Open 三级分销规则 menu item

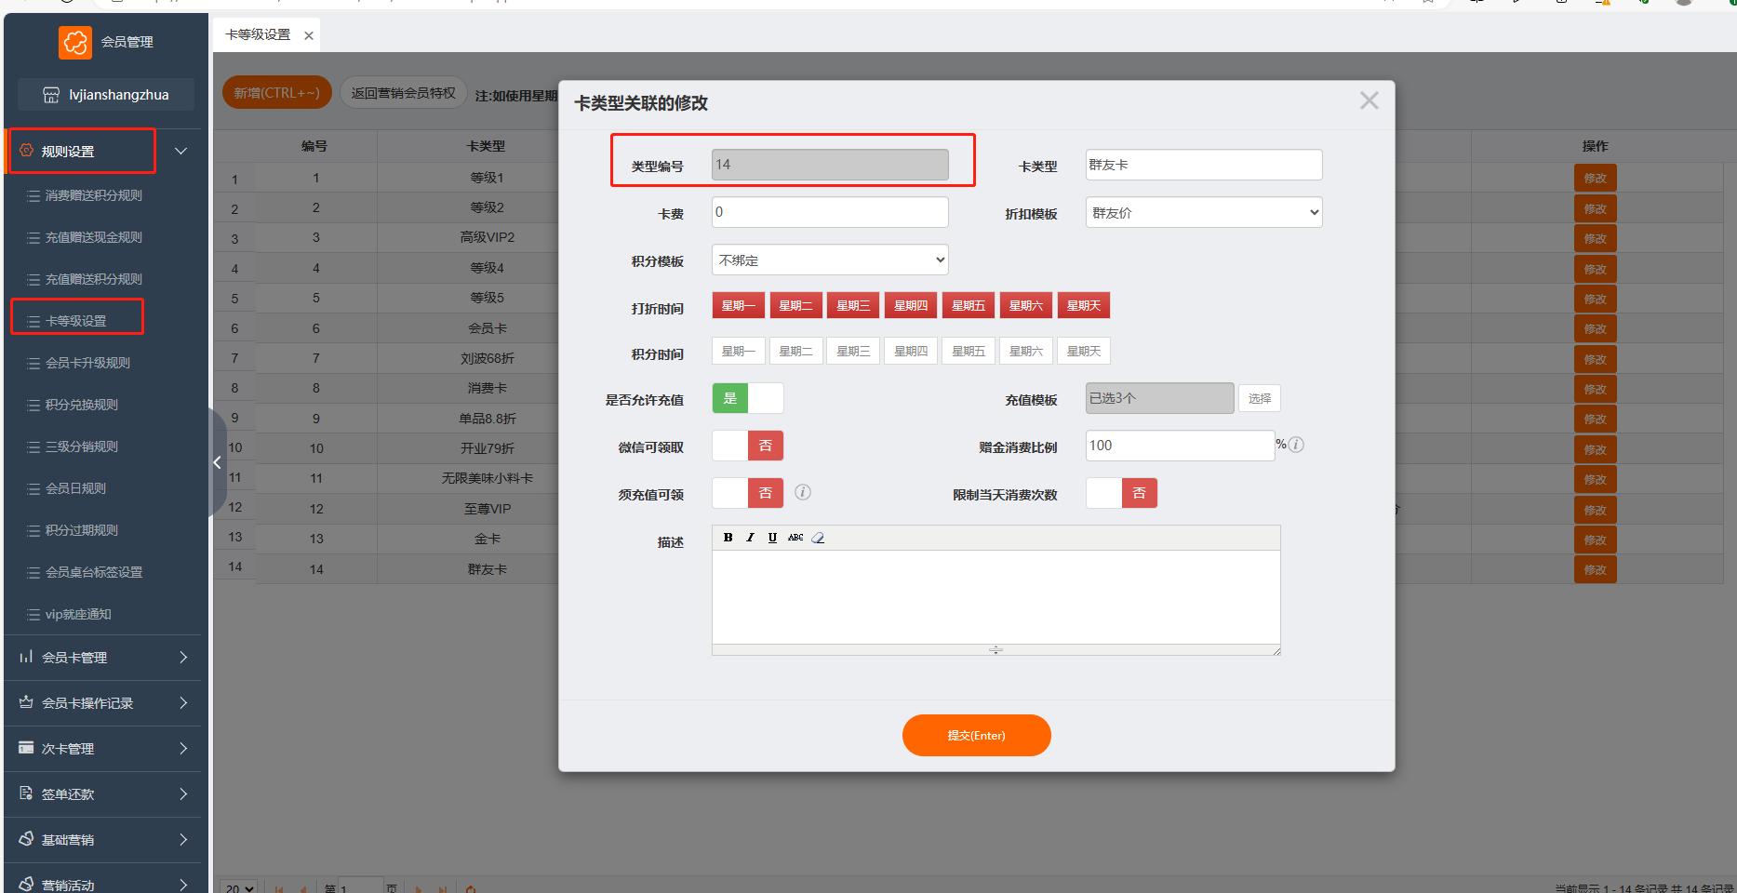click(82, 446)
